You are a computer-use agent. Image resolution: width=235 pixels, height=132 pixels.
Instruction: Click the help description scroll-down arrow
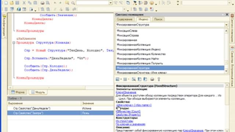pos(227,131)
